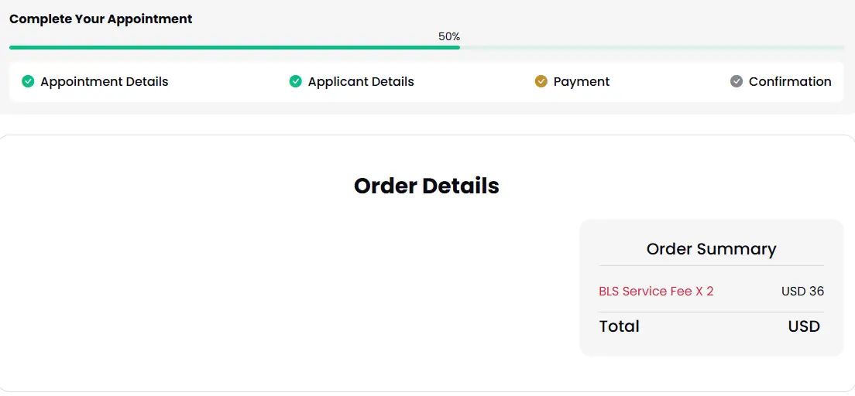Click the divider line above Total row

pyautogui.click(x=711, y=312)
